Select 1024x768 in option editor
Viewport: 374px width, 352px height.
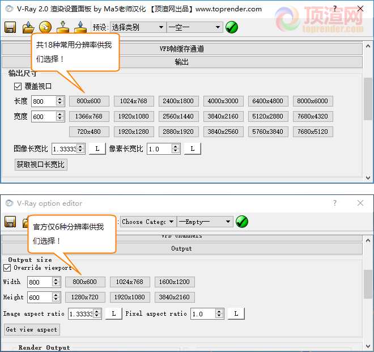point(130,282)
